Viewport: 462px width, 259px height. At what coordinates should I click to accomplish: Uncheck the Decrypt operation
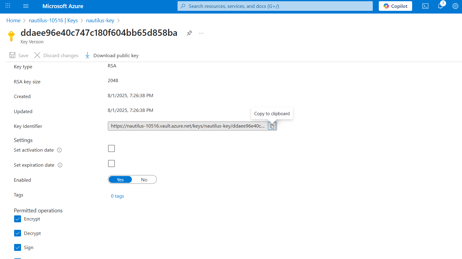(x=18, y=233)
